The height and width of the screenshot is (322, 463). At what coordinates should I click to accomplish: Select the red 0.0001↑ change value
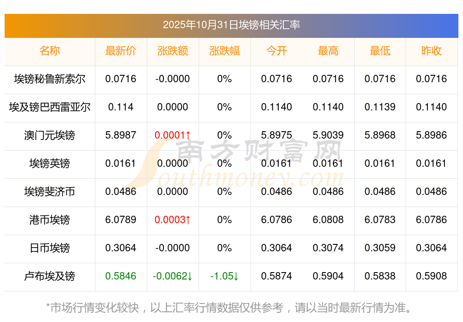172,135
